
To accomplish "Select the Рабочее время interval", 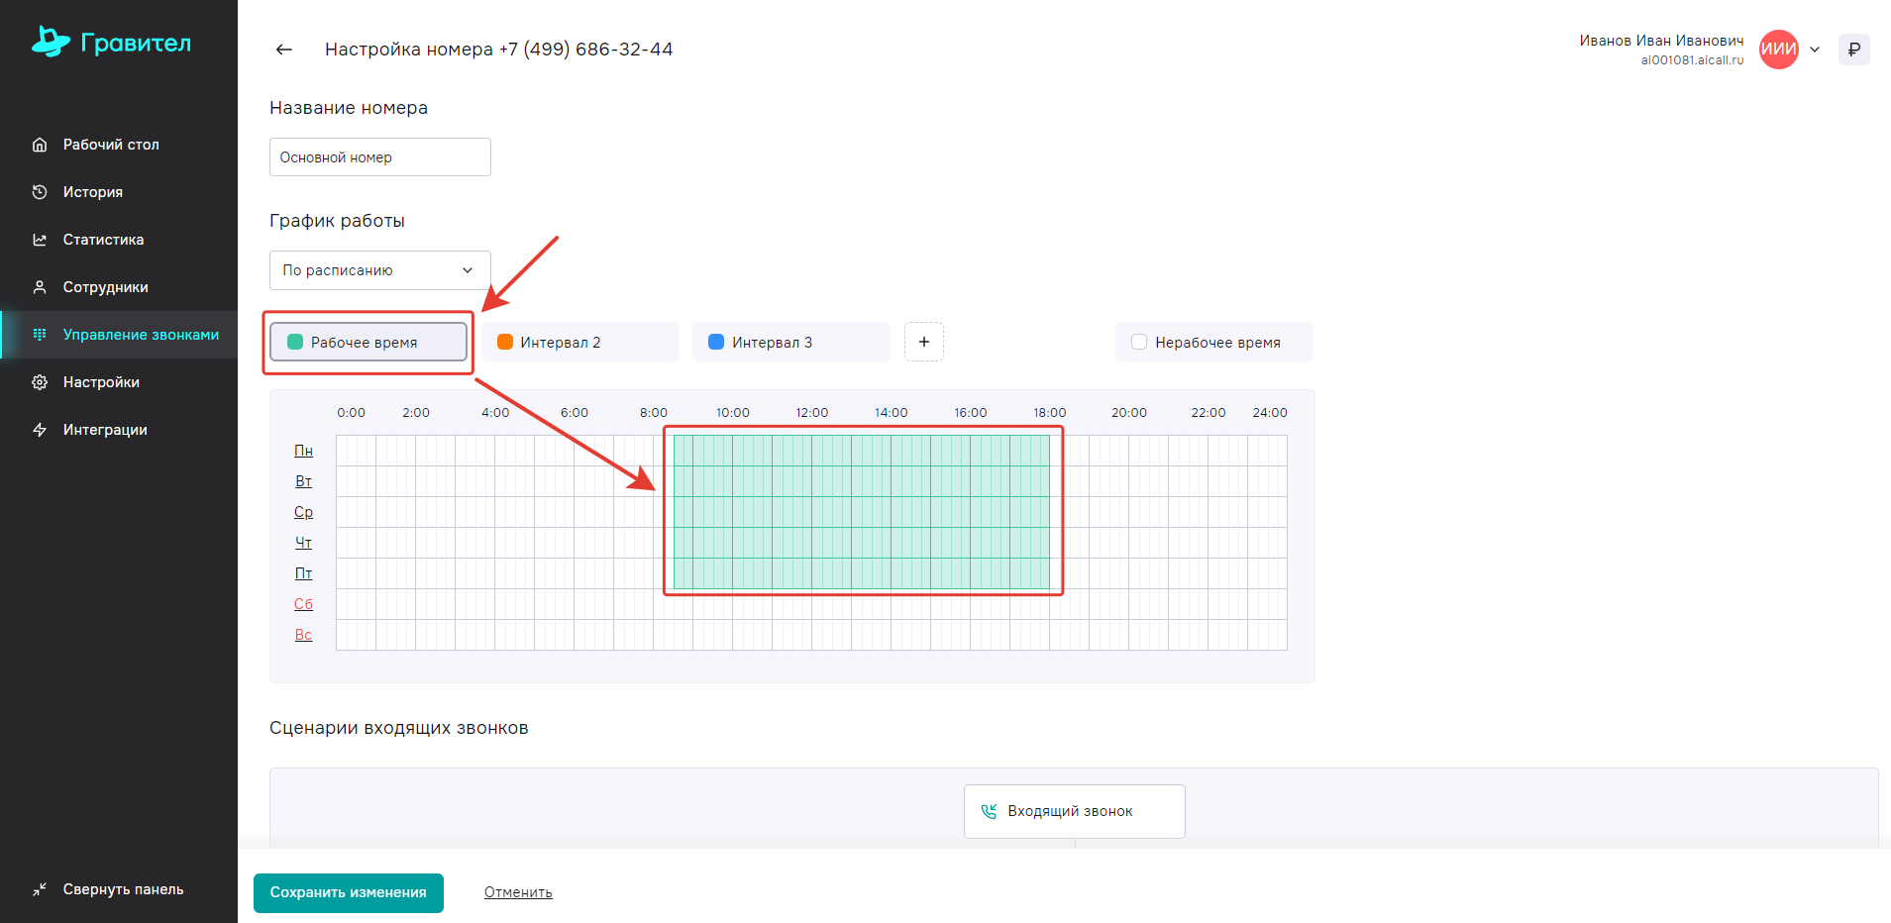I will click(x=368, y=342).
